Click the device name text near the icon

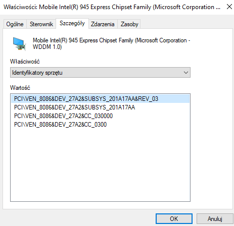[x=111, y=43]
